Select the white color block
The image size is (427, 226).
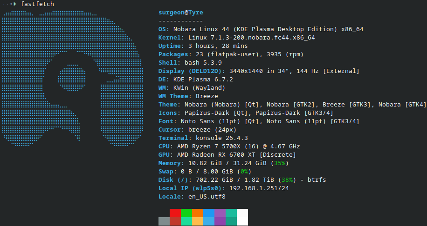click(242, 217)
